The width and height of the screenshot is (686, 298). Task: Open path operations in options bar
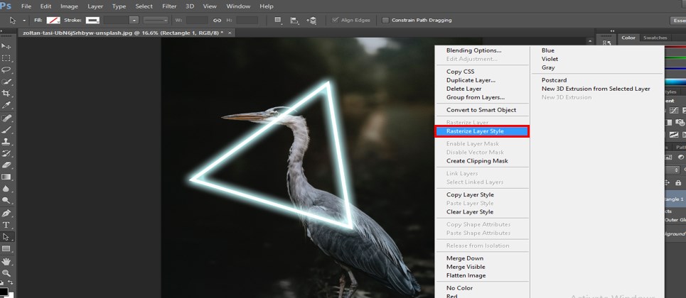278,20
